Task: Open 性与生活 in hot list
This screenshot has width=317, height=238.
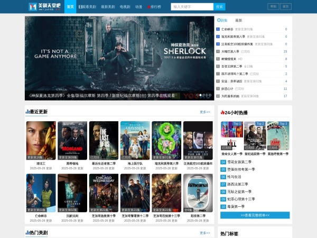Action: click(234, 177)
